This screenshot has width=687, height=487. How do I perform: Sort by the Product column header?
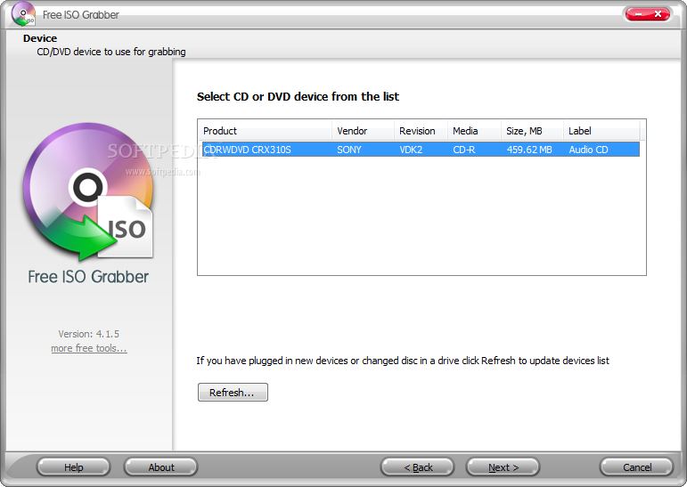265,131
